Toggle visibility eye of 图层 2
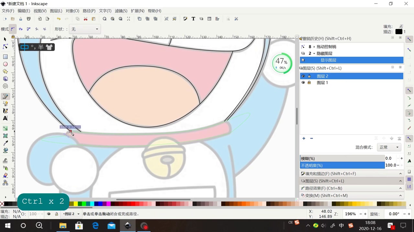 (x=303, y=76)
